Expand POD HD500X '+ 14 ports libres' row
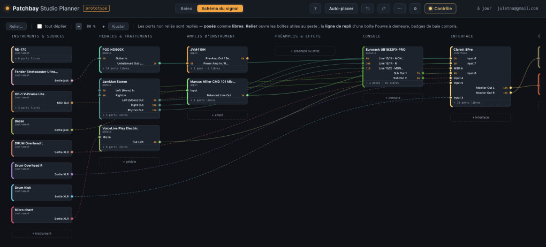The width and height of the screenshot is (546, 247). click(x=130, y=68)
